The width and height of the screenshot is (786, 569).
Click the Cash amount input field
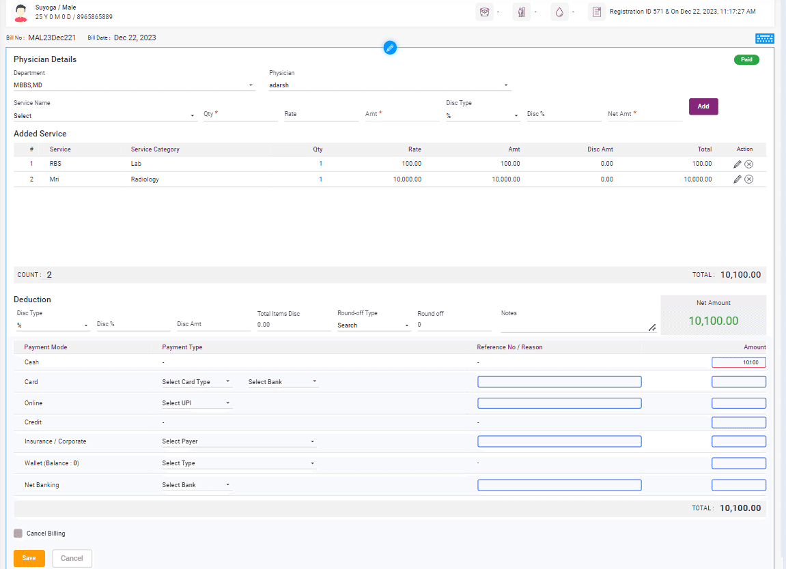pyautogui.click(x=738, y=363)
